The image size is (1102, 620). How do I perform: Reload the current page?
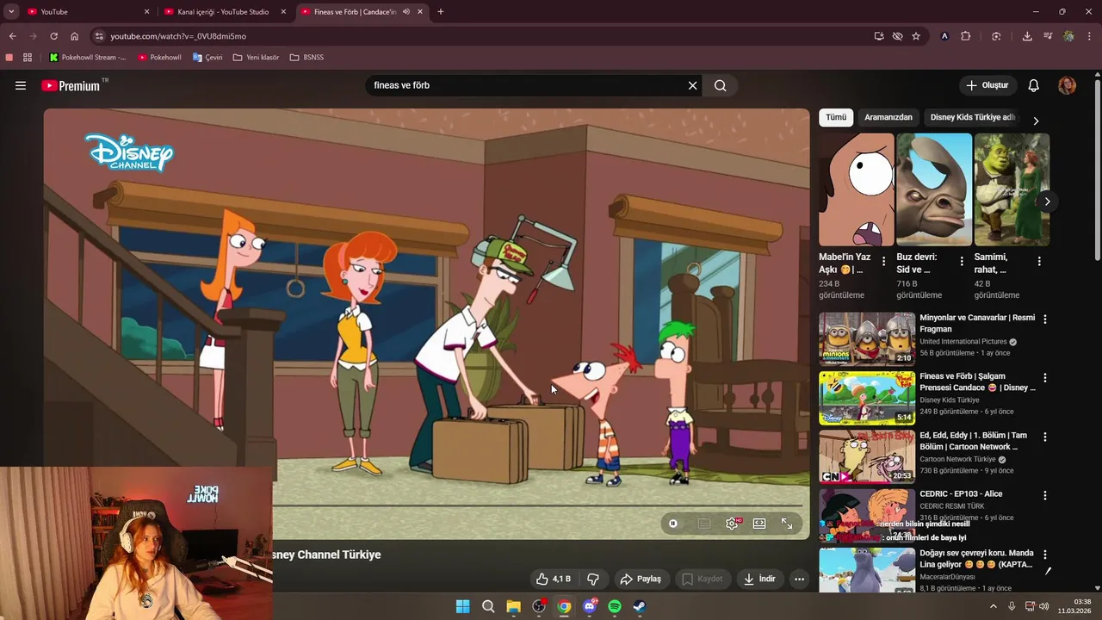click(x=53, y=36)
